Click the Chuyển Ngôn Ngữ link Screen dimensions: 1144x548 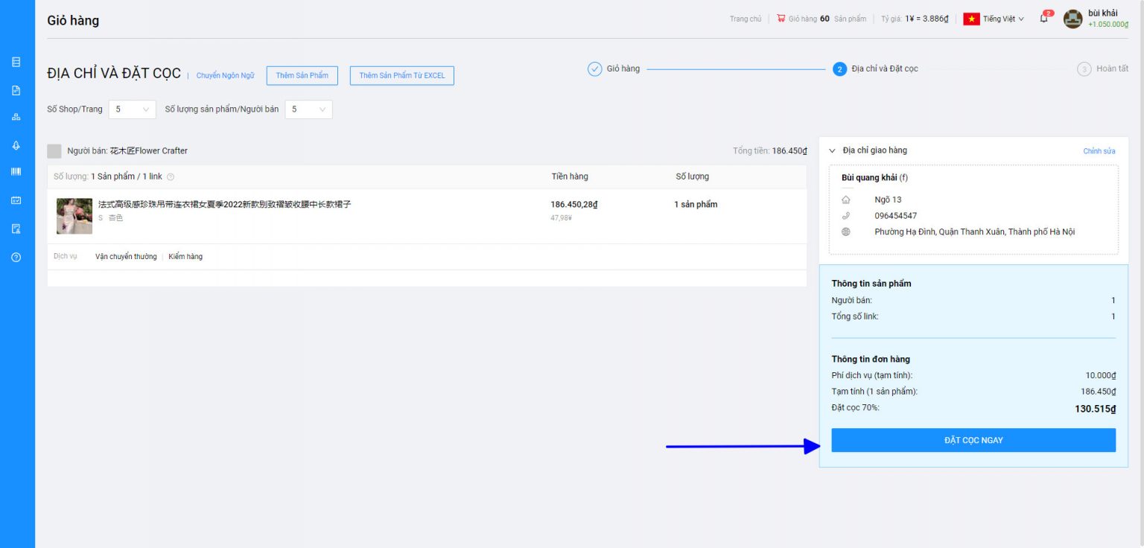click(225, 76)
